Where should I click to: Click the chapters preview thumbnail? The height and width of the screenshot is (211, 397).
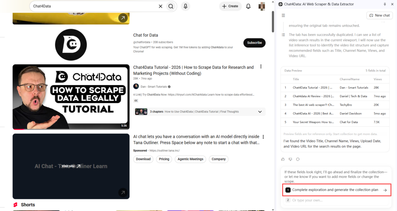click(x=141, y=112)
